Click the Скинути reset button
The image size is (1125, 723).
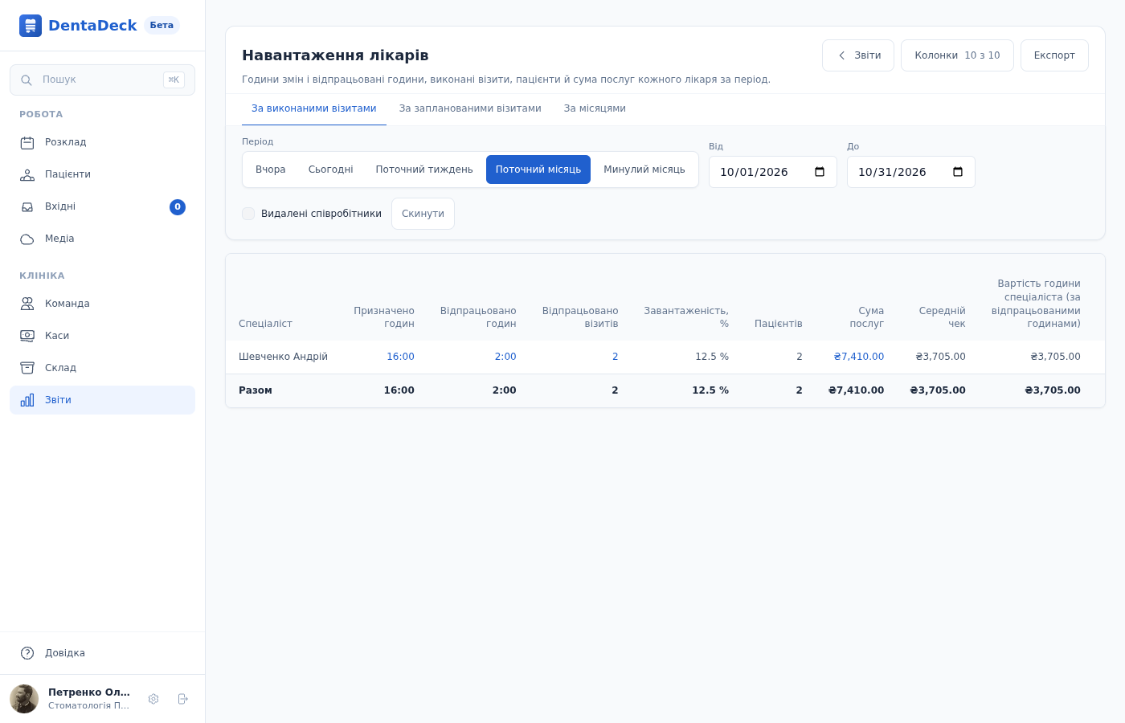(423, 214)
